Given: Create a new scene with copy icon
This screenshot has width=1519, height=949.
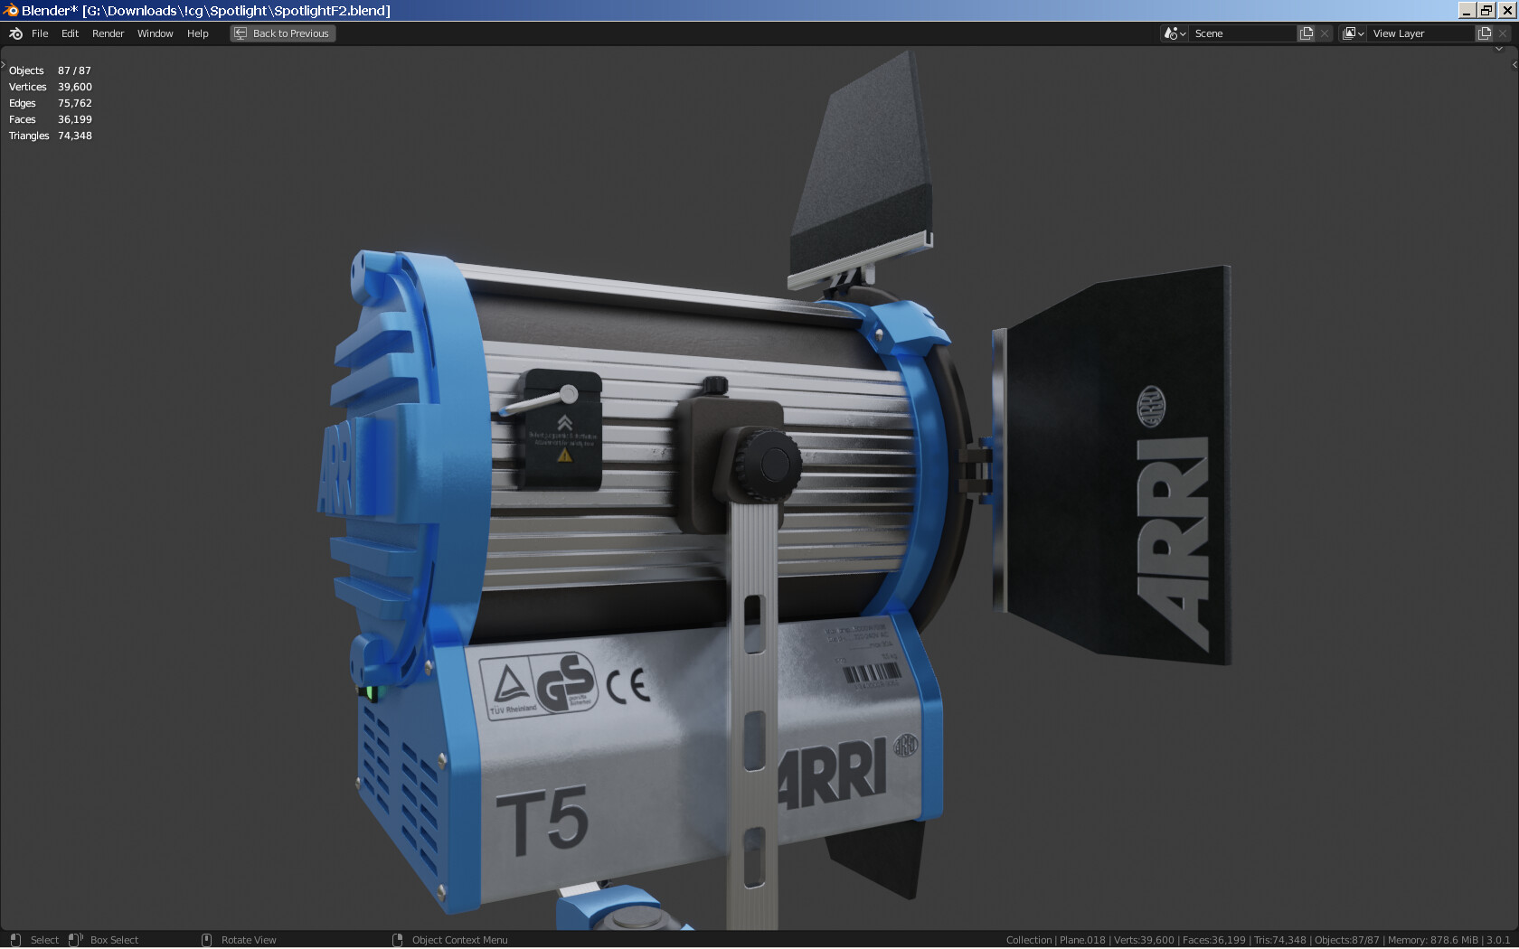Looking at the screenshot, I should 1307,33.
